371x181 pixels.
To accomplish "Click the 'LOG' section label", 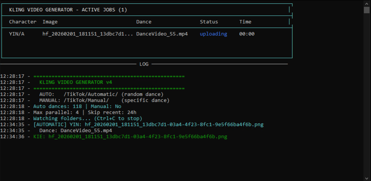I will [x=144, y=64].
